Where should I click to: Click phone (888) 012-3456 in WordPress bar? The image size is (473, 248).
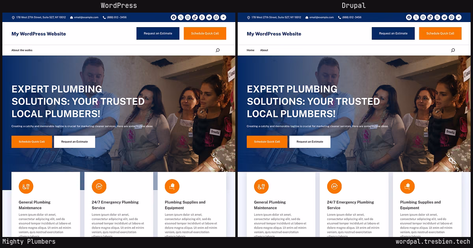coord(117,17)
